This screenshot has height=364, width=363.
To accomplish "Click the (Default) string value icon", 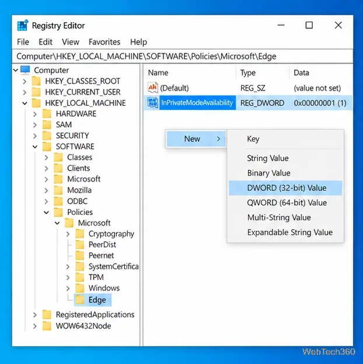I will pos(153,88).
